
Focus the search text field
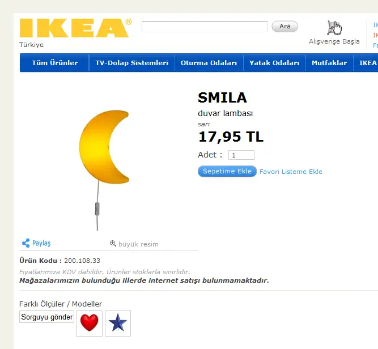[205, 27]
